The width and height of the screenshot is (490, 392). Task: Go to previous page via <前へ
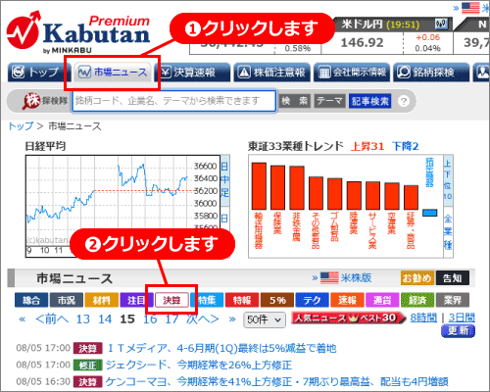coord(52,318)
